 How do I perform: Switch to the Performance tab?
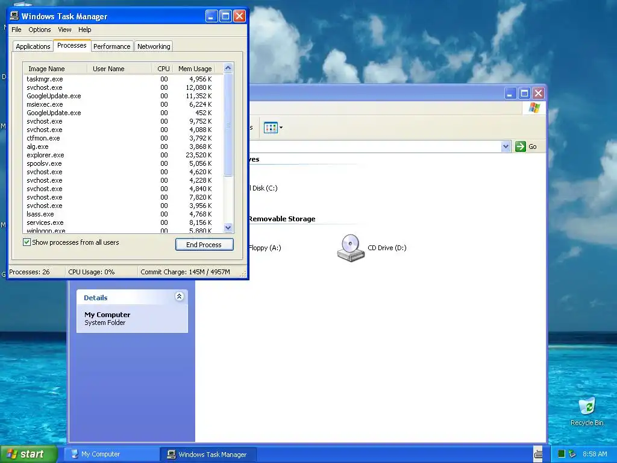click(x=111, y=46)
